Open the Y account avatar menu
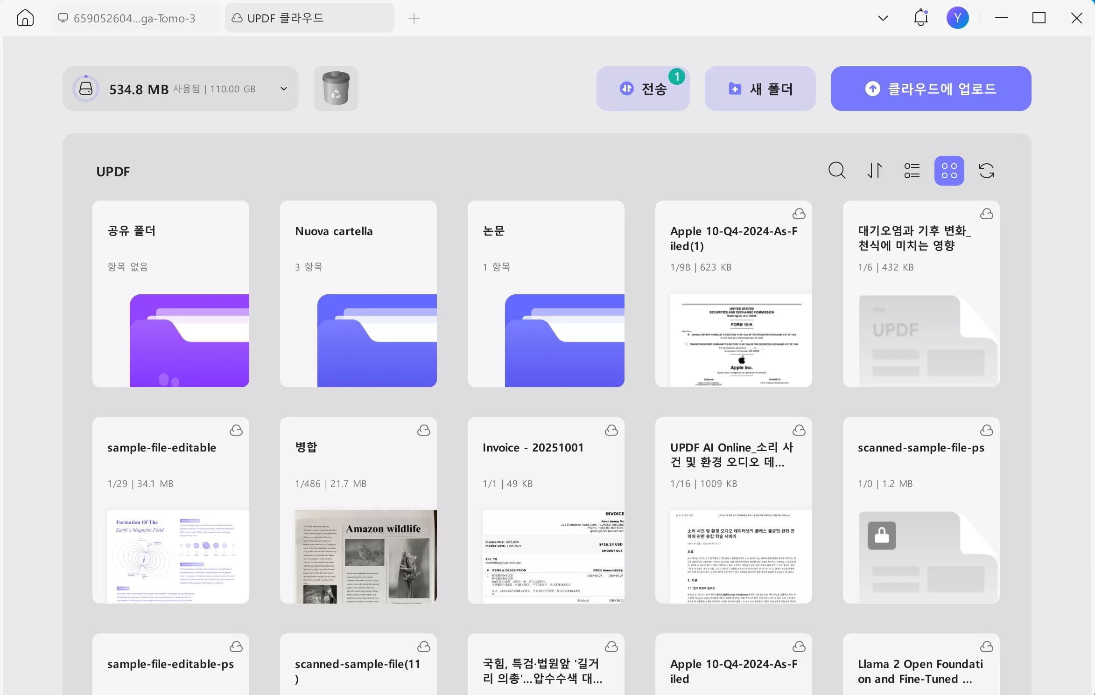 [x=958, y=18]
